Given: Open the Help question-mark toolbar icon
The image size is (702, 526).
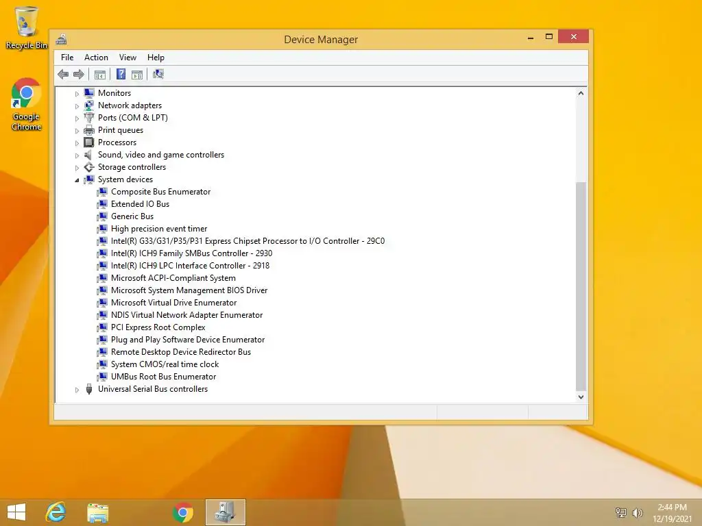Looking at the screenshot, I should [121, 74].
